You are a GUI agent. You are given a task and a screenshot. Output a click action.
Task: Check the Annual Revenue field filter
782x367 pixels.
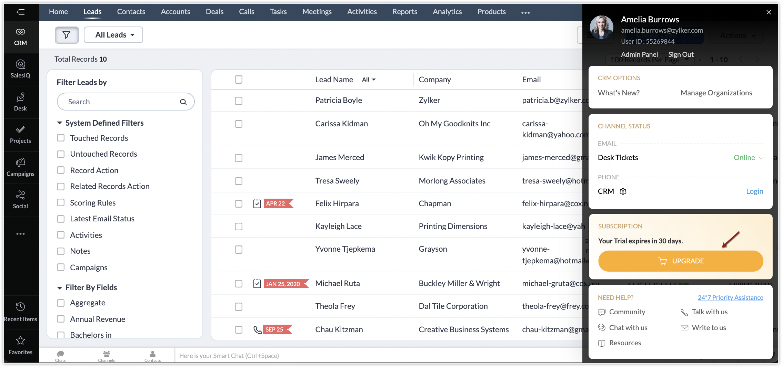coord(61,319)
